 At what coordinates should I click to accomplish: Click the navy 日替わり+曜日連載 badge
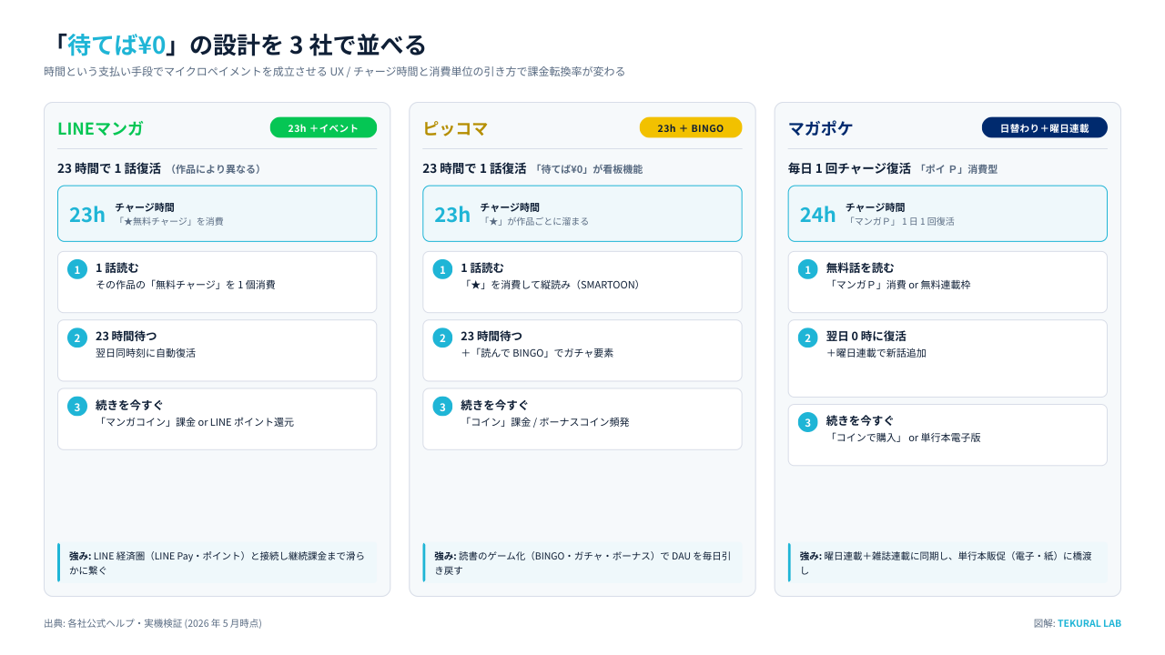(x=1045, y=127)
